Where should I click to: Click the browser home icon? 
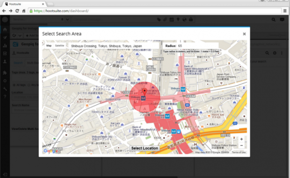click(24, 11)
